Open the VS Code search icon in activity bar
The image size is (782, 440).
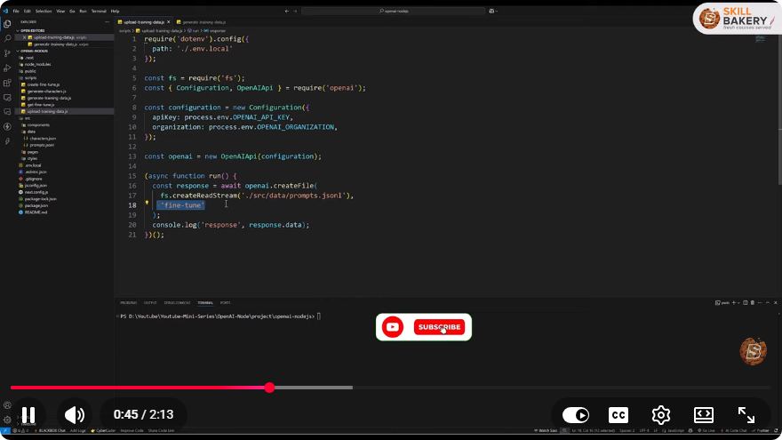7,38
